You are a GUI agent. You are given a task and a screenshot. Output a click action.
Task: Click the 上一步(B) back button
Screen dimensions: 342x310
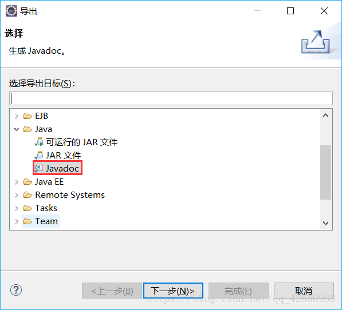112,291
